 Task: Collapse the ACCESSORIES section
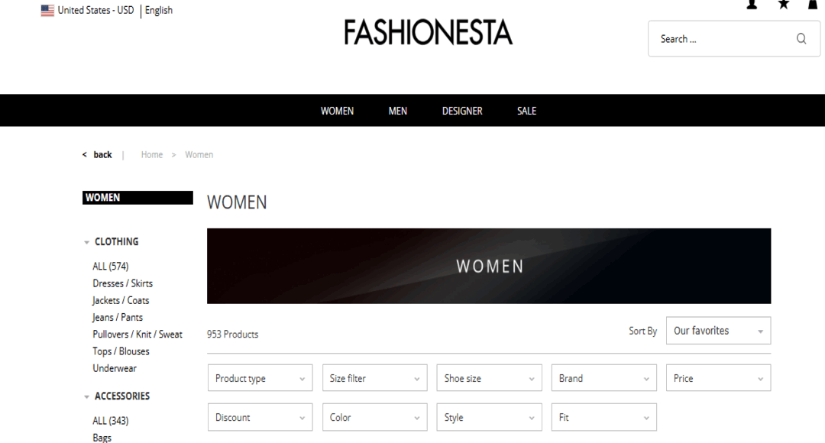[86, 396]
